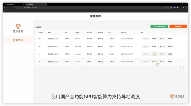This screenshot has width=191, height=106.
Task: Go to previous page in pagination
Action: click(178, 68)
